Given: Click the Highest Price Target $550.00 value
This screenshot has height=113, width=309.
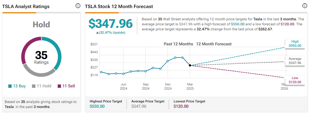Looking at the screenshot, I should click(x=97, y=106).
